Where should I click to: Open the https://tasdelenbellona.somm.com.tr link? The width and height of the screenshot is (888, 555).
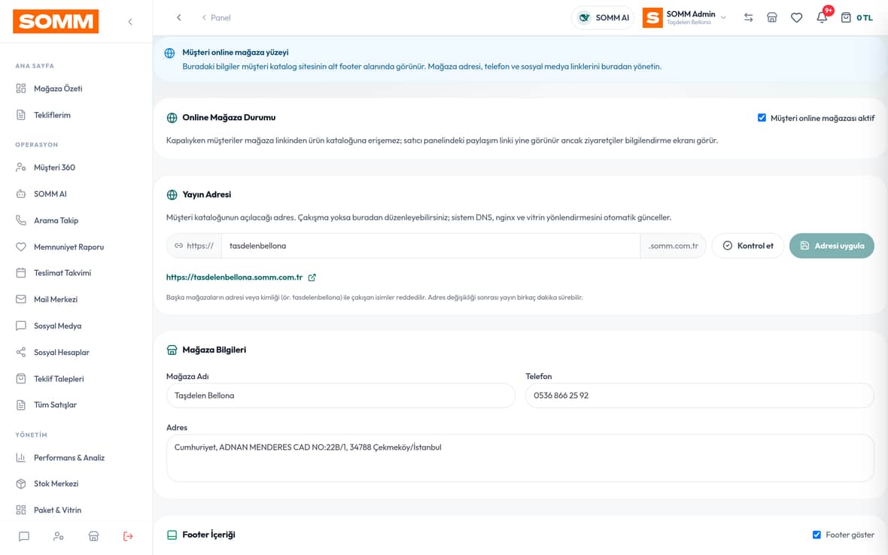click(235, 277)
